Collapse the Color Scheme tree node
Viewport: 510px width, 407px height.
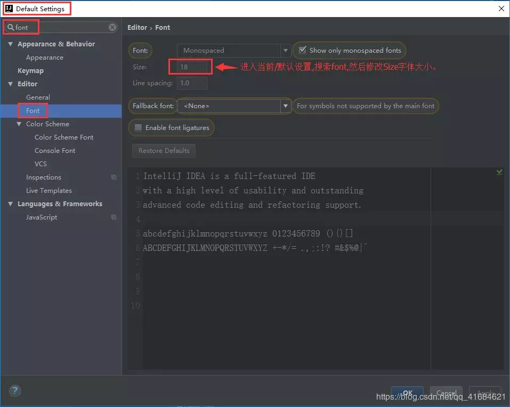coord(19,124)
